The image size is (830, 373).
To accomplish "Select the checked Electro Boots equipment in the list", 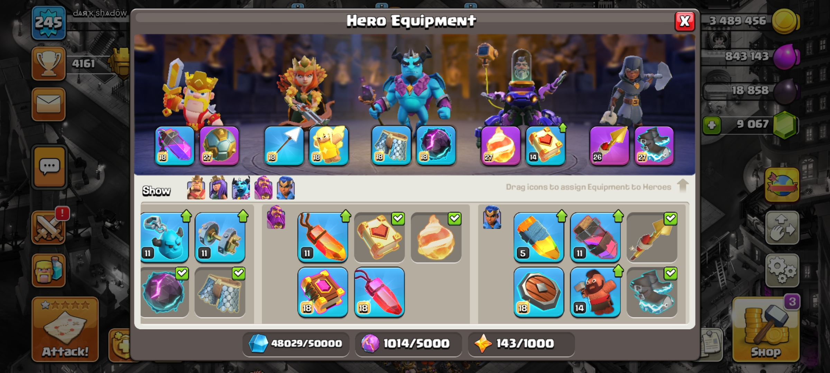I will coord(652,292).
